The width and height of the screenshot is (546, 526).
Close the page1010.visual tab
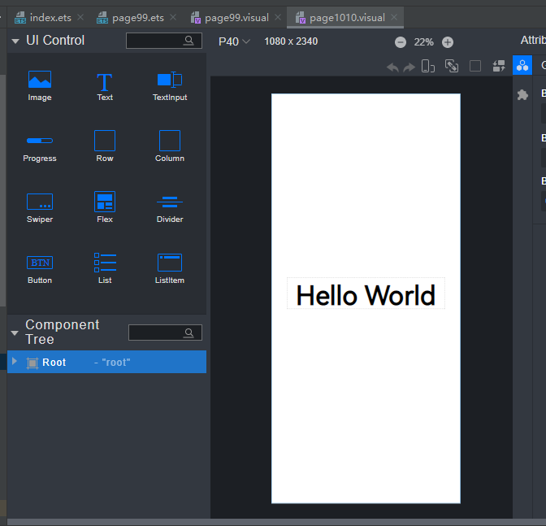click(x=394, y=17)
